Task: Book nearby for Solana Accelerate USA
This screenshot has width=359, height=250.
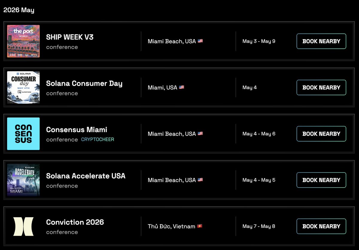Action: pos(321,180)
